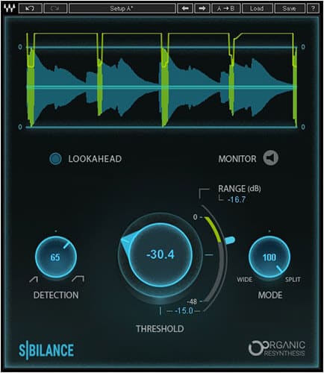
Task: Click the -15.0 peak reduction readout
Action: click(184, 311)
